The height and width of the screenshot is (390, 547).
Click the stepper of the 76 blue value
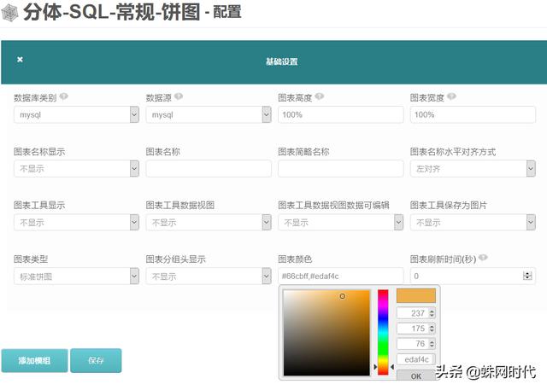pyautogui.click(x=432, y=344)
